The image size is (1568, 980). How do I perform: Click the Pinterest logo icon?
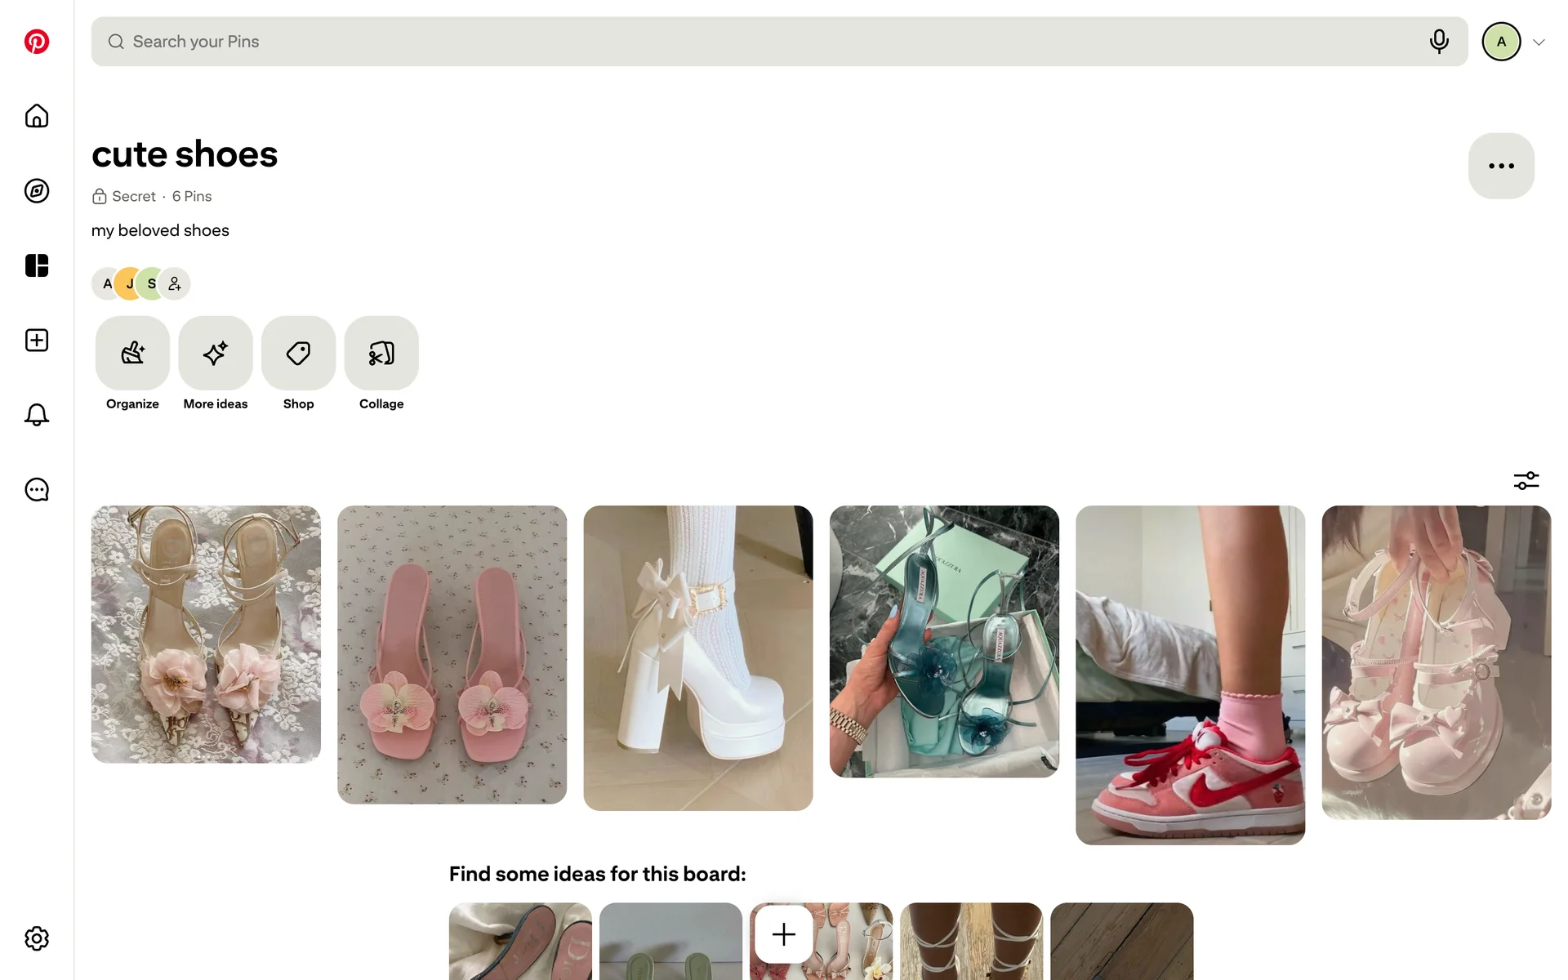tap(37, 42)
